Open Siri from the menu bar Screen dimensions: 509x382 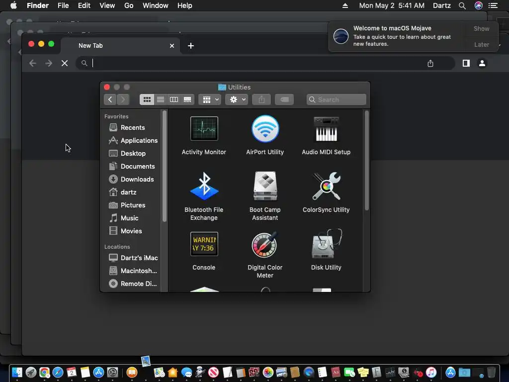[x=479, y=5]
